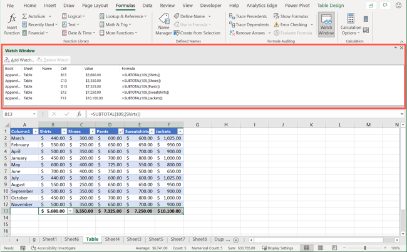407x252 pixels.
Task: Add a new sheet with plus icon
Action: point(236,239)
